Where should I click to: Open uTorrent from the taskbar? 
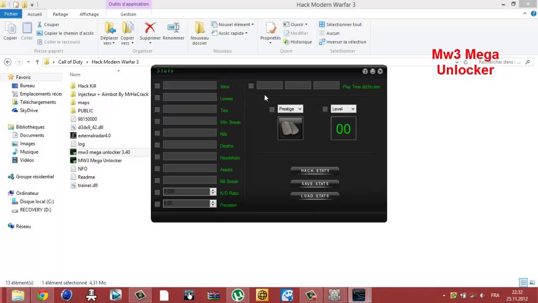[238, 295]
